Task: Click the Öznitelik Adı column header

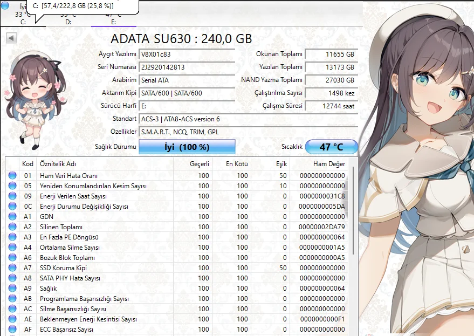Action: (105, 164)
